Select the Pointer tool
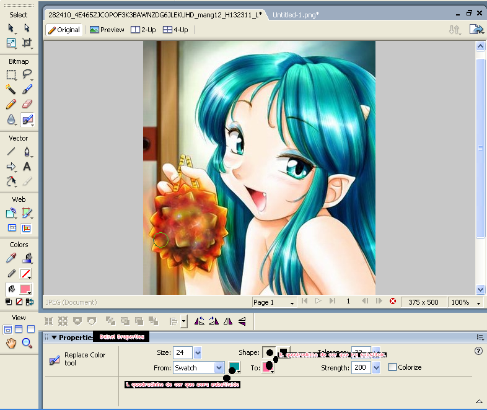This screenshot has width=487, height=410. pos(11,28)
